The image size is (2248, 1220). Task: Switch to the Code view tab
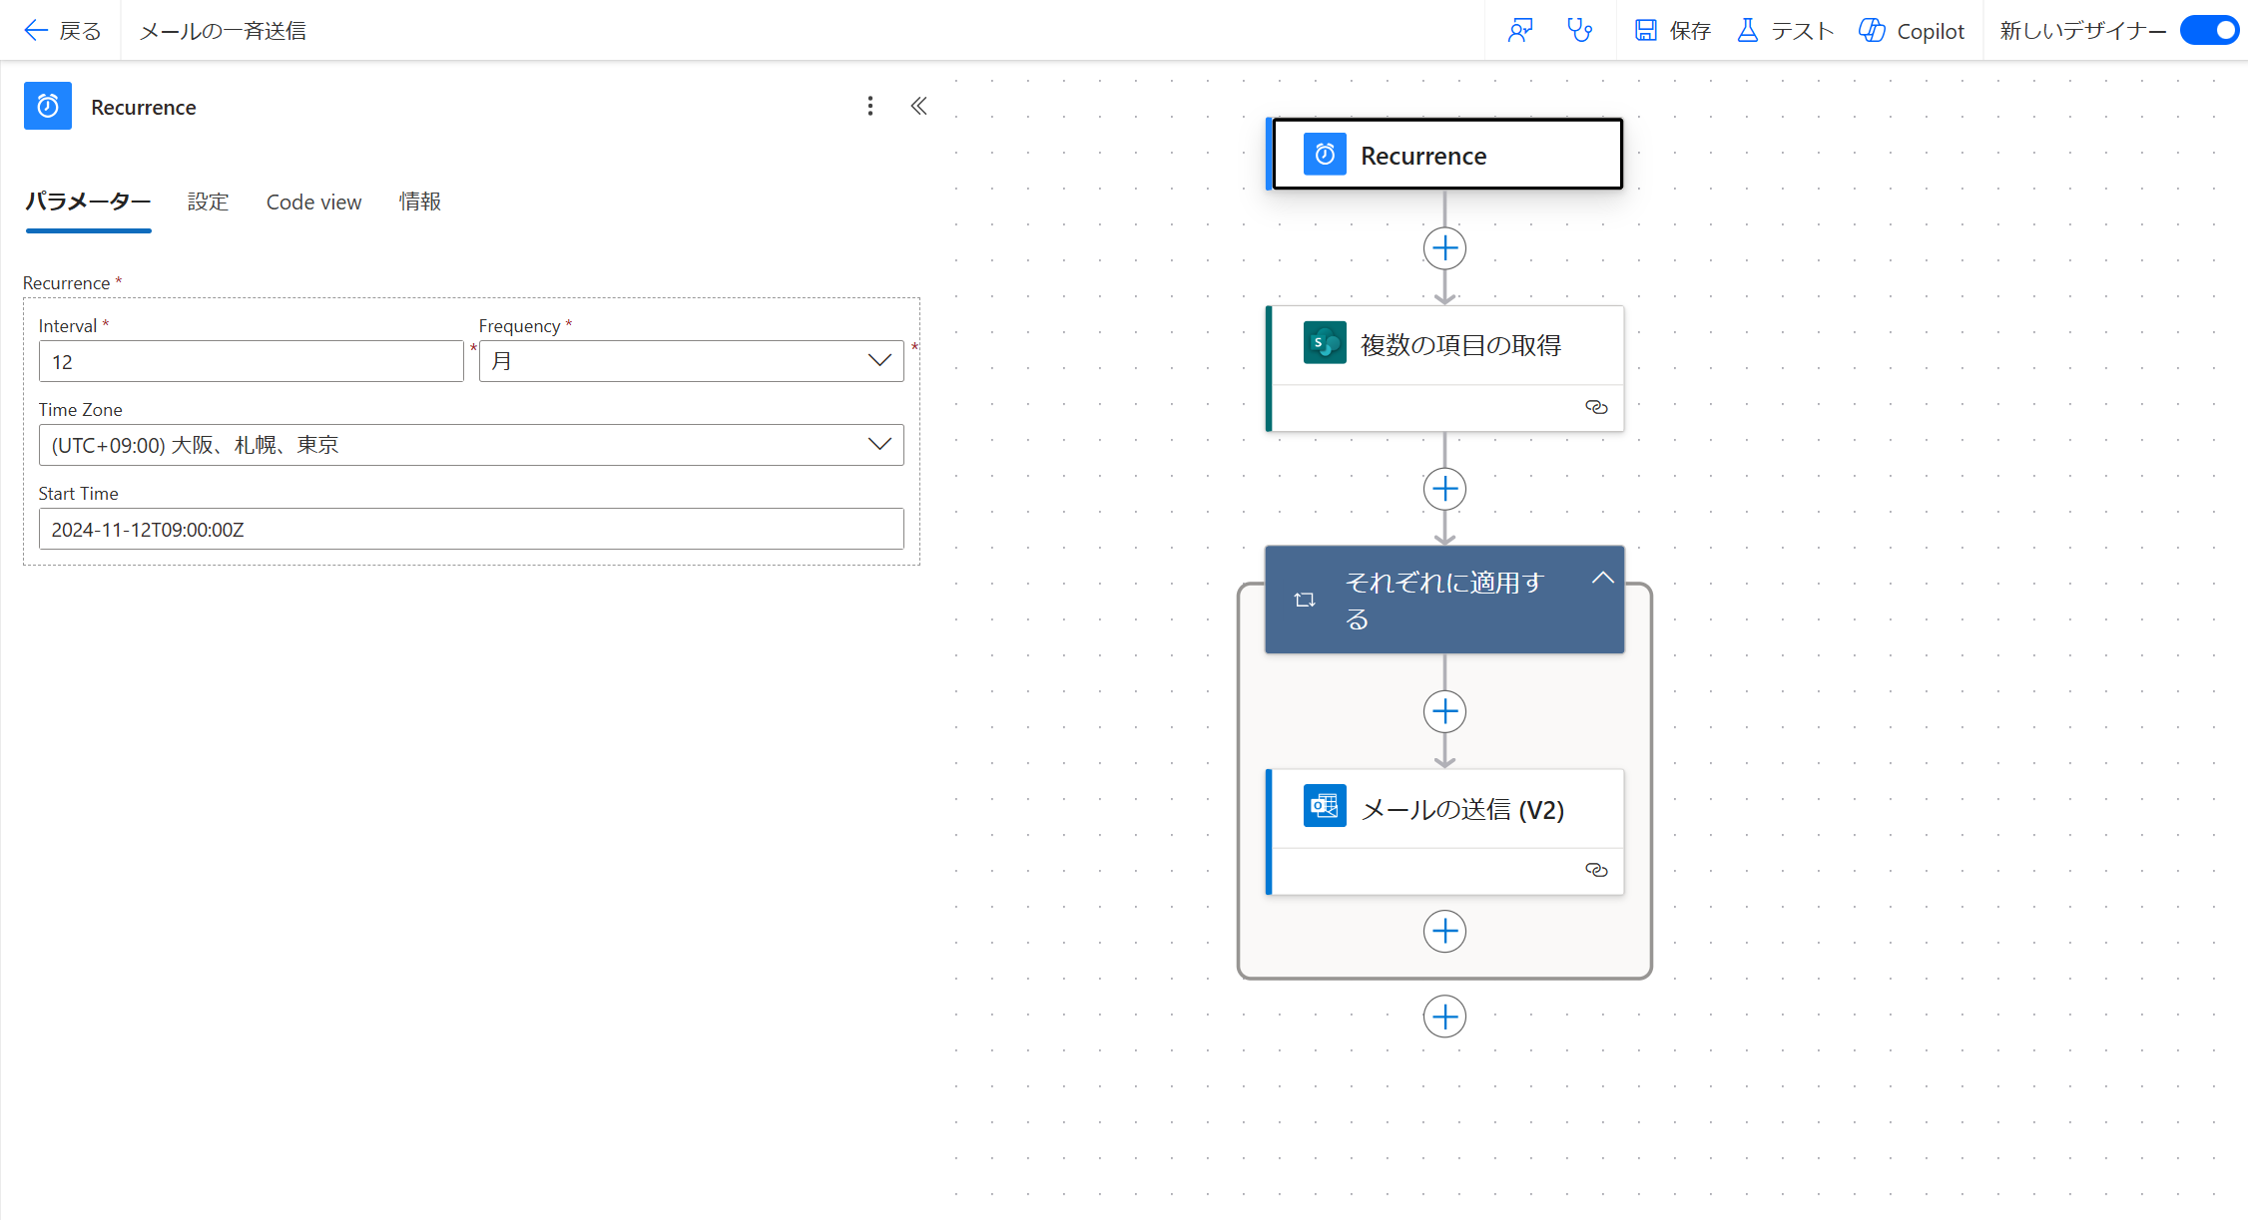pos(313,202)
